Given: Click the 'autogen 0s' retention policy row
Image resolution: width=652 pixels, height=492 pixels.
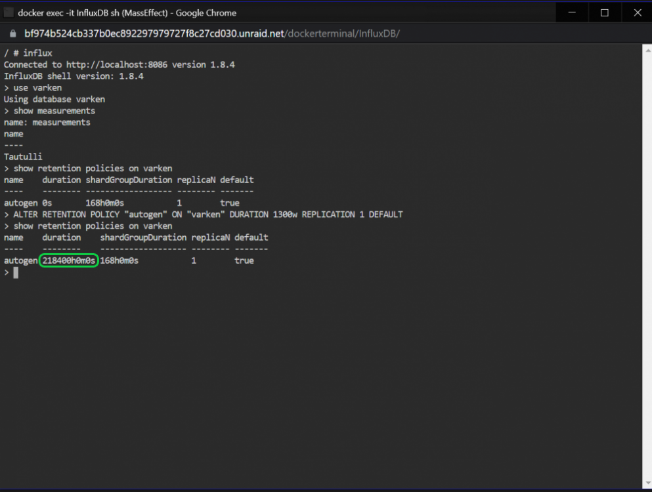Looking at the screenshot, I should pyautogui.click(x=122, y=203).
